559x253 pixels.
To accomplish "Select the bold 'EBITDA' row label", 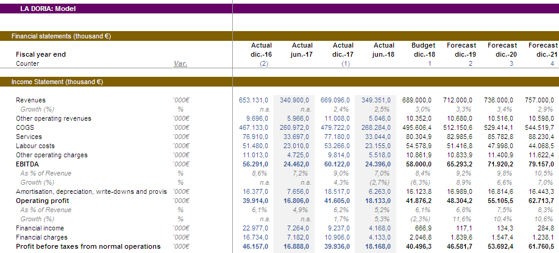I will click(x=27, y=164).
